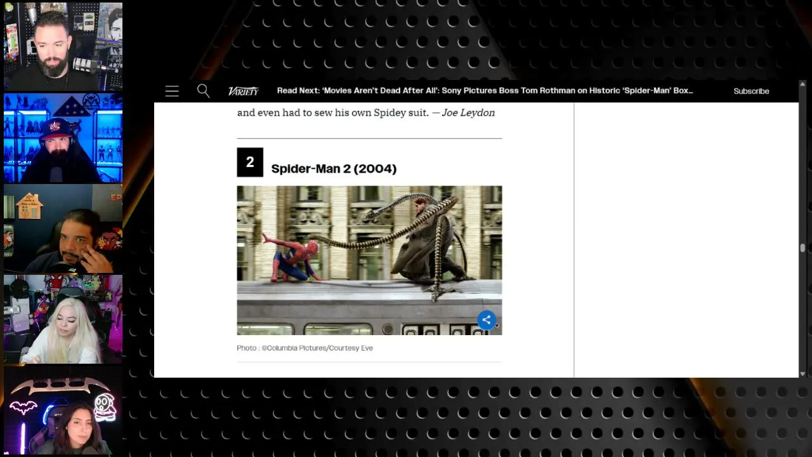The image size is (812, 457).
Task: Select the webcam of man in cap
Action: coord(63,138)
